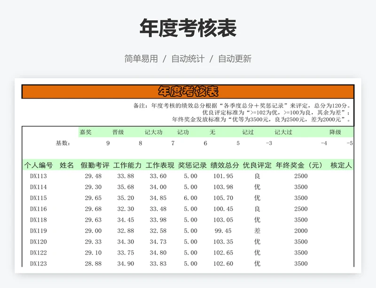The width and height of the screenshot is (376, 288).
Task: Click the 记功 header cell
Action: pyautogui.click(x=183, y=132)
